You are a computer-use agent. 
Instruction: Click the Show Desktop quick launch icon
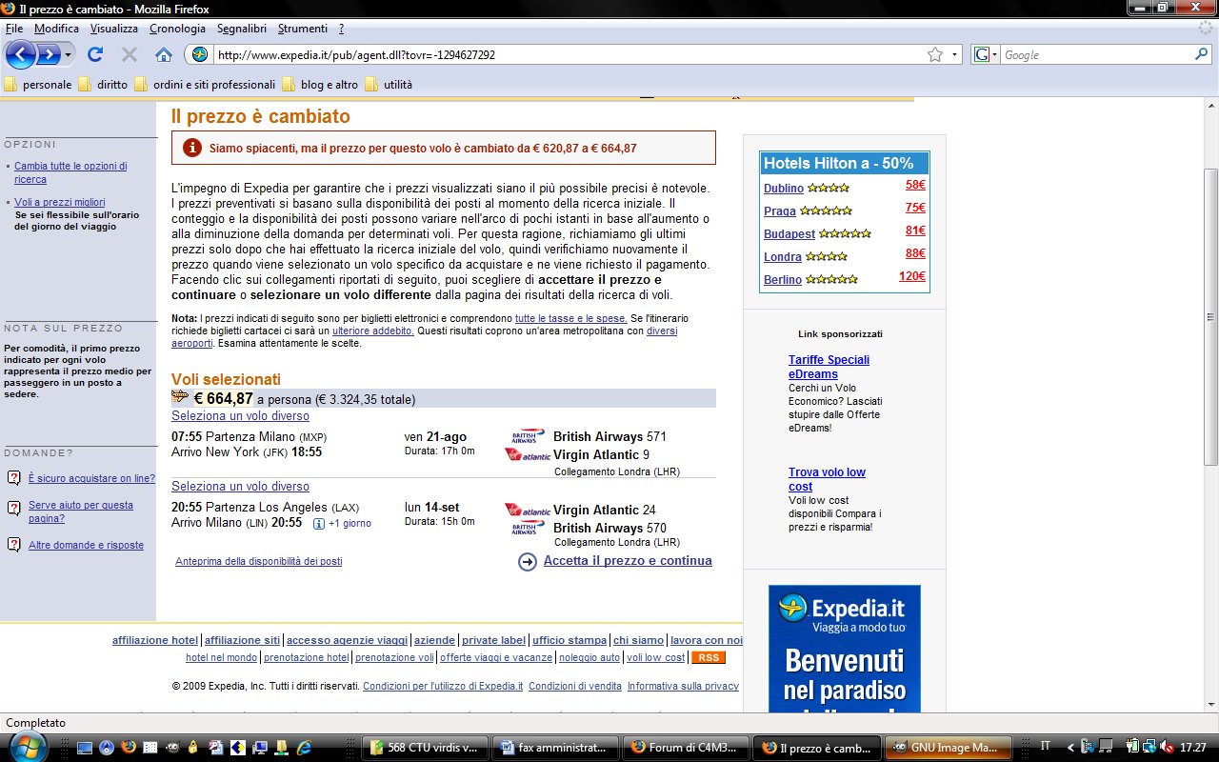85,747
